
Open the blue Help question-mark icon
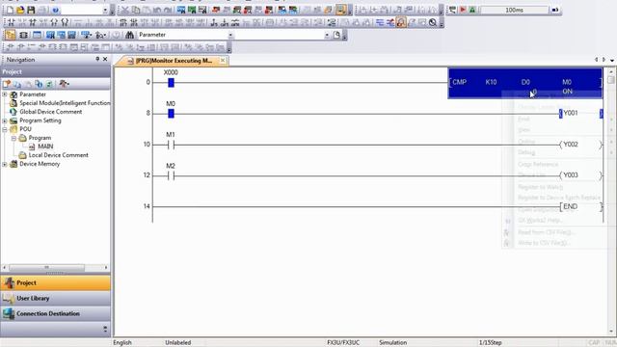(x=56, y=10)
